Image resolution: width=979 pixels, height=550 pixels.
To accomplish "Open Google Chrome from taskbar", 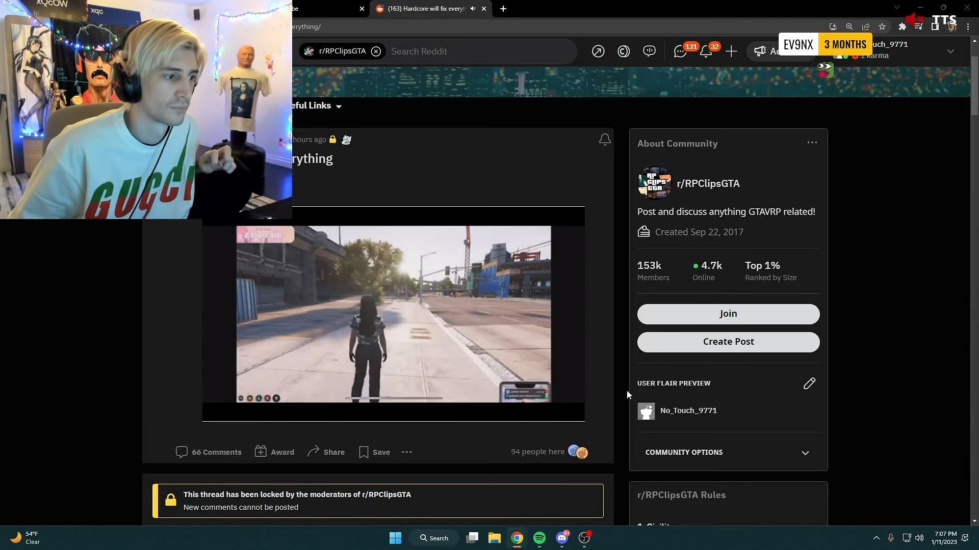I will pos(517,538).
